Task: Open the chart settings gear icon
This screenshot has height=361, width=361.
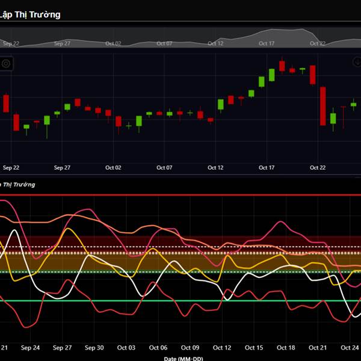Action: (x=7, y=63)
